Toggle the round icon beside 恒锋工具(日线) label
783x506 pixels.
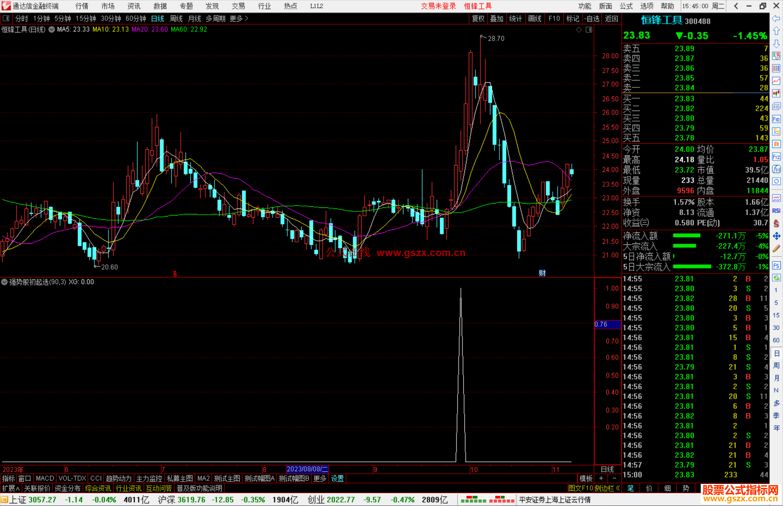click(x=52, y=29)
